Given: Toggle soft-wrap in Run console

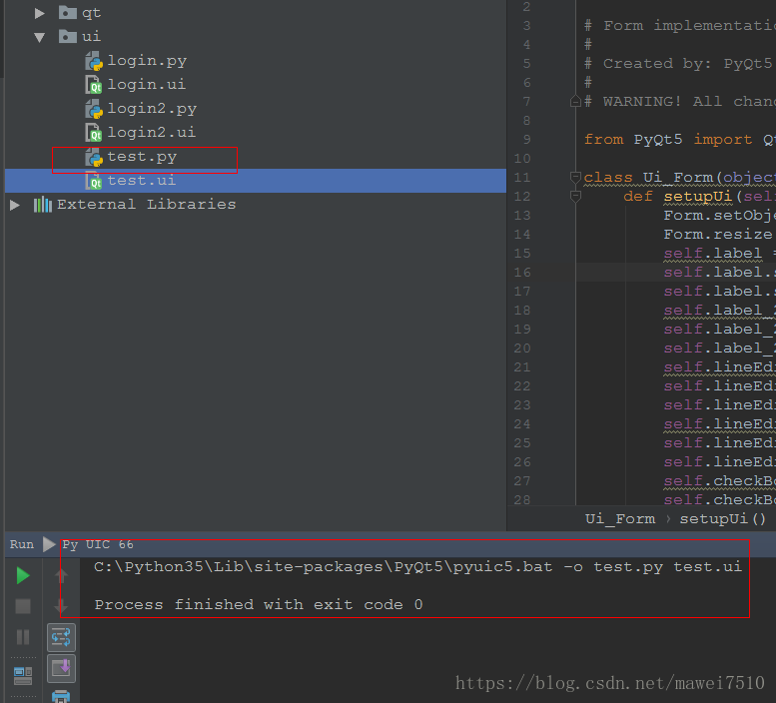Looking at the screenshot, I should point(61,638).
